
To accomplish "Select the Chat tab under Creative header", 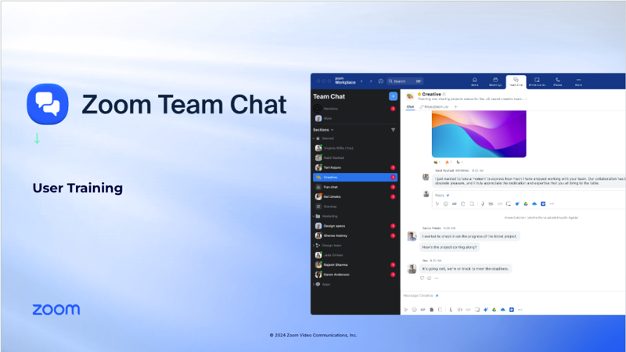I will pyautogui.click(x=410, y=107).
